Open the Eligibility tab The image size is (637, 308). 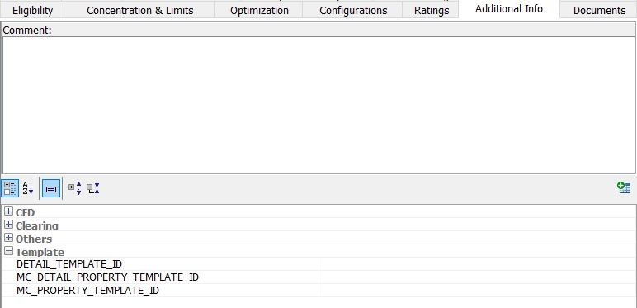click(x=32, y=10)
